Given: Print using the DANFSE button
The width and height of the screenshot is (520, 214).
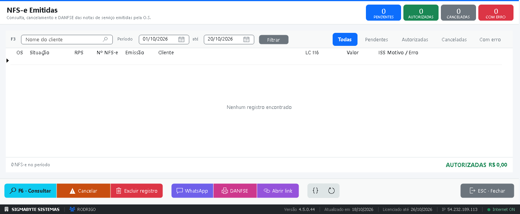Looking at the screenshot, I should pyautogui.click(x=235, y=191).
